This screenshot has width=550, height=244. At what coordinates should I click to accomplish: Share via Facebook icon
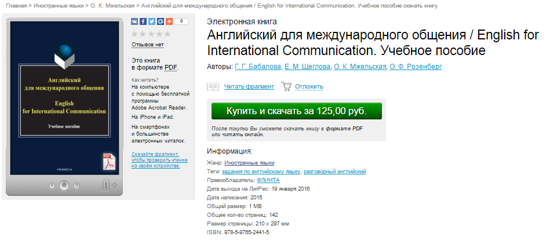143,21
